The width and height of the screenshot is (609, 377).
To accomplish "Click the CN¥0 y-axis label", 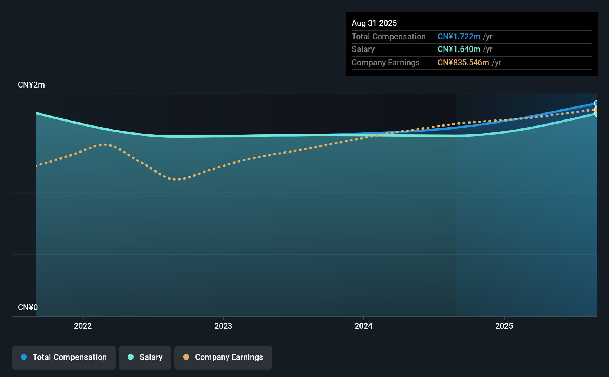I will (x=28, y=307).
